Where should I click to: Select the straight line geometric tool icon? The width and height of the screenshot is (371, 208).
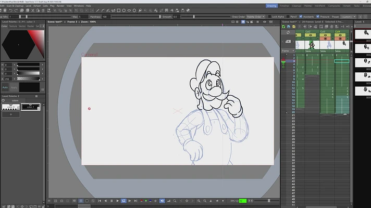(98, 10)
